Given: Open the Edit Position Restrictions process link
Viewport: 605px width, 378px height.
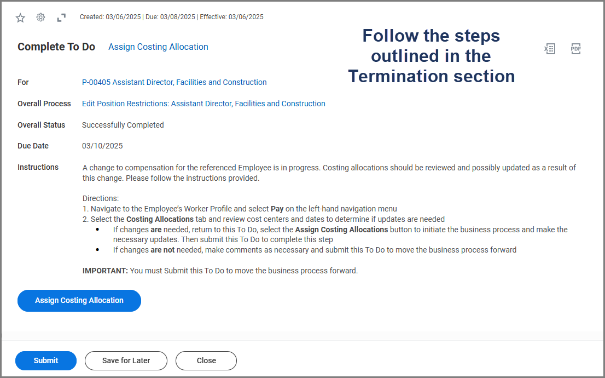Looking at the screenshot, I should click(203, 104).
